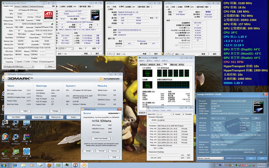Switch to the GPU-Z Validation tab
Viewport: 269px width, 168px height.
[x=25, y=6]
